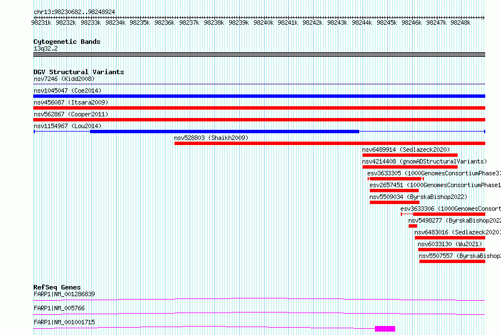
Task: Select the 13q32.2 band label
Action: pos(46,48)
